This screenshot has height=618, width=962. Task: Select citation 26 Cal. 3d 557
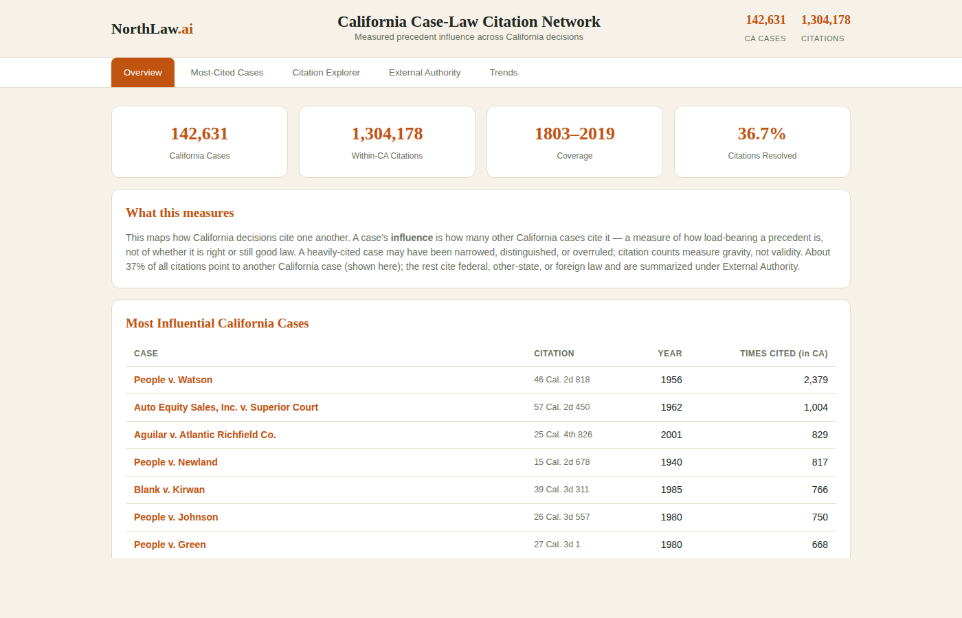562,517
